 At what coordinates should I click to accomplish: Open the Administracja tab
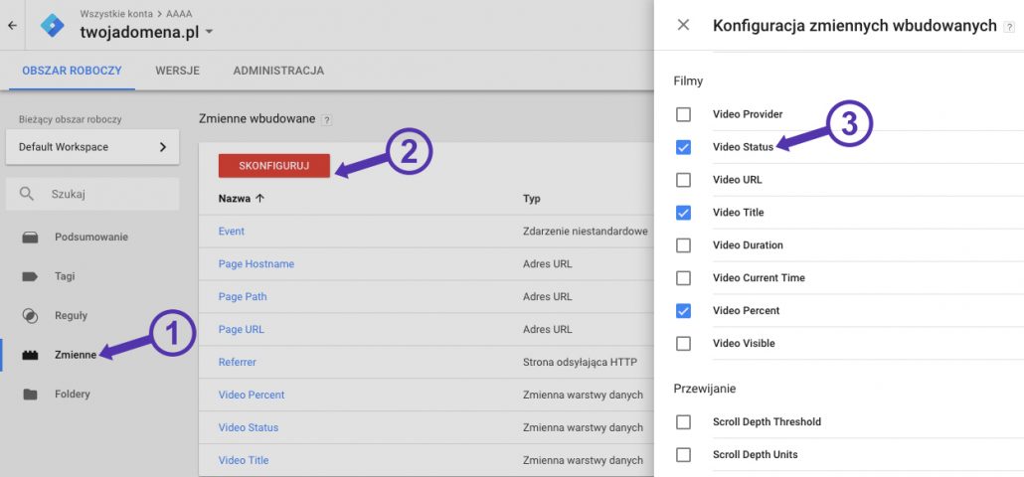[x=278, y=71]
